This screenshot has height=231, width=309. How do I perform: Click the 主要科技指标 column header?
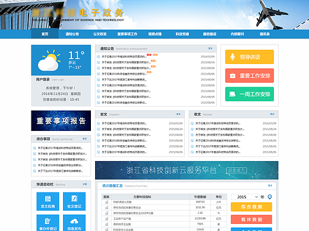point(142,197)
